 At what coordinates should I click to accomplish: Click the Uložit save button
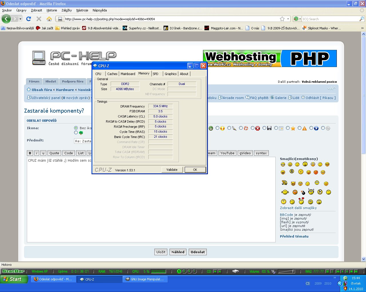[x=161, y=252]
